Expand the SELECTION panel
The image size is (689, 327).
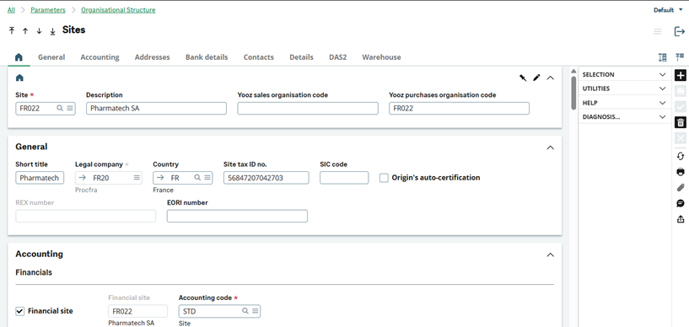[624, 75]
